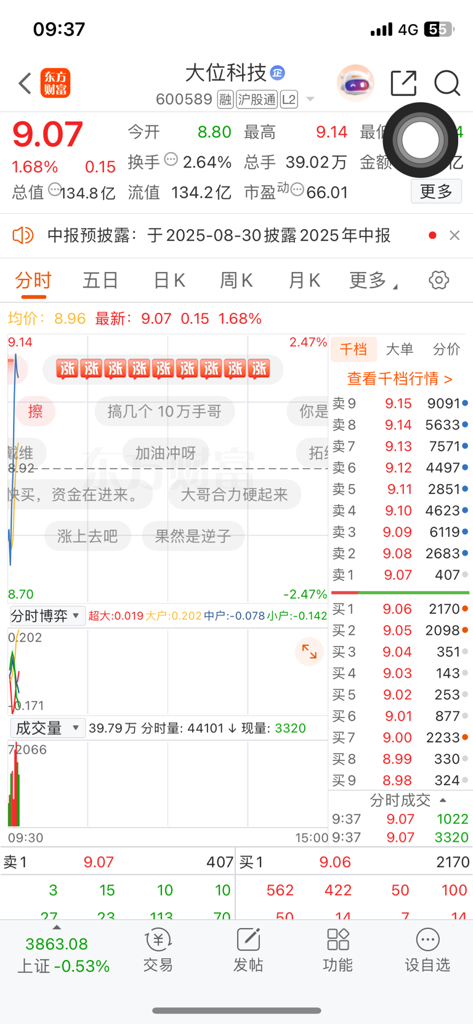Select the 卖1 9.07 order book row
The height and width of the screenshot is (1024, 473).
coord(400,574)
